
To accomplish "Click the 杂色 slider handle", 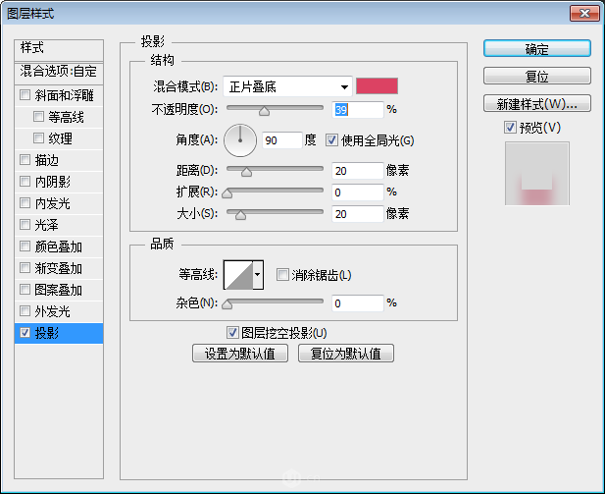I will coord(227,304).
